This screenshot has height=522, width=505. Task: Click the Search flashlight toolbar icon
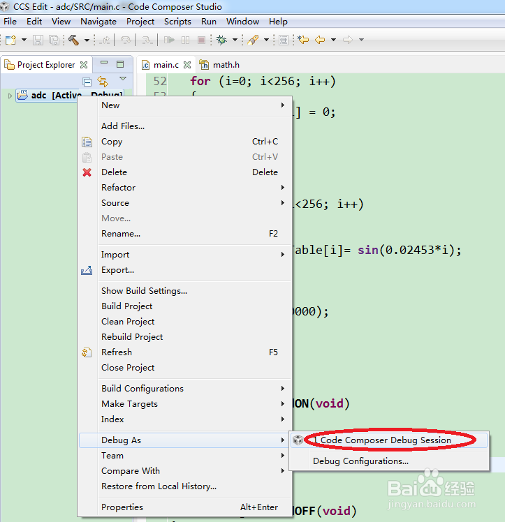(253, 40)
